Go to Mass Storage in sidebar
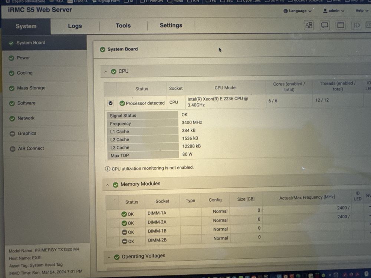 click(45, 88)
